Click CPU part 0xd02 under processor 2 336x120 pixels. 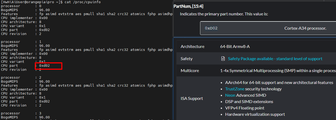(25, 101)
